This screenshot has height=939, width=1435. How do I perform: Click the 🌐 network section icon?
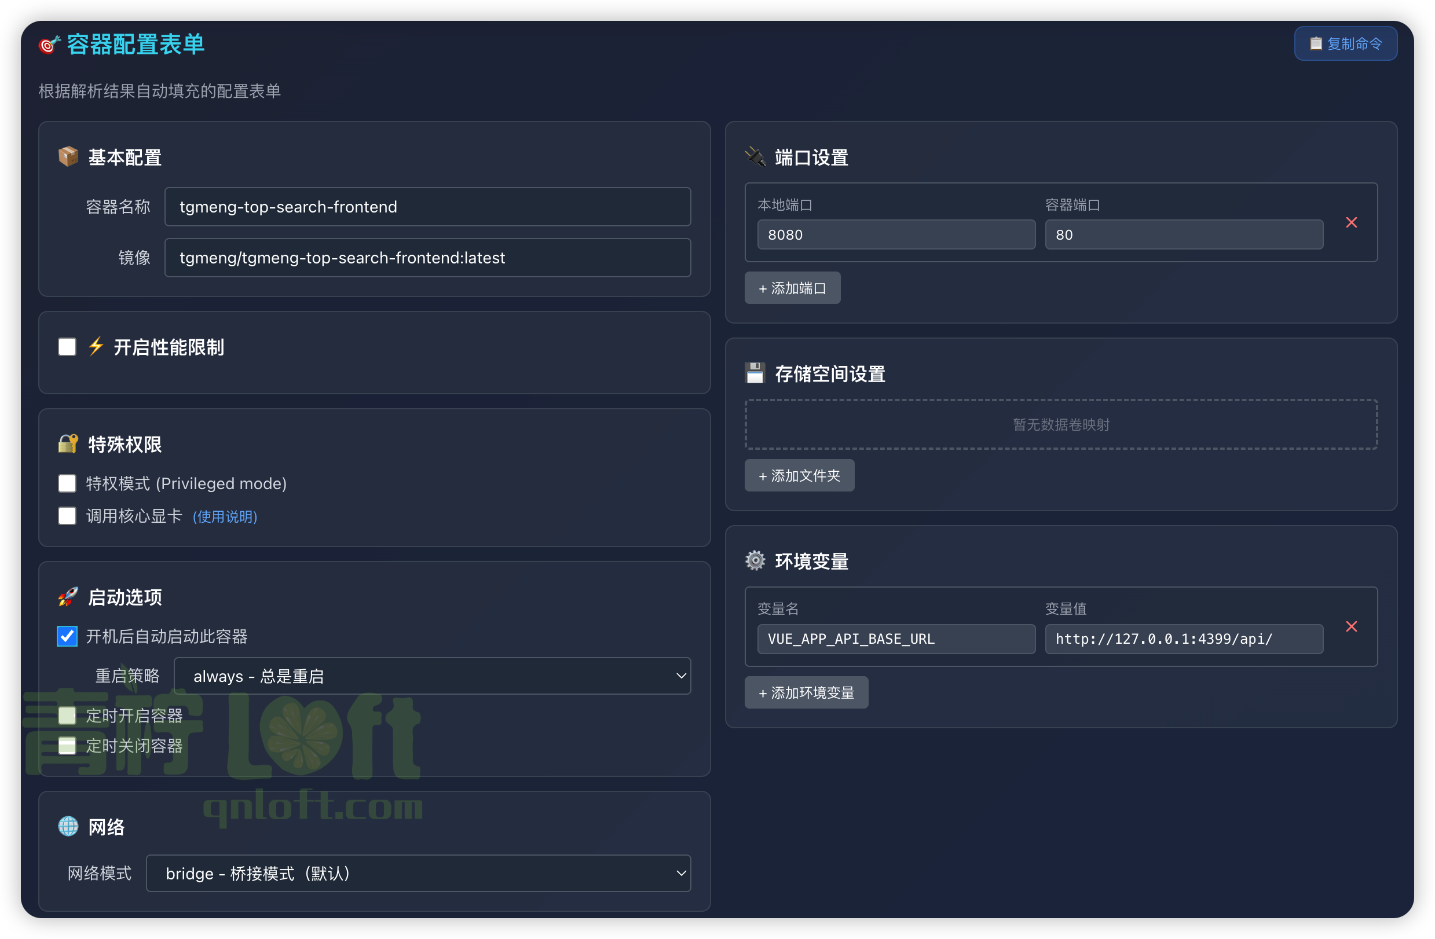click(x=68, y=826)
